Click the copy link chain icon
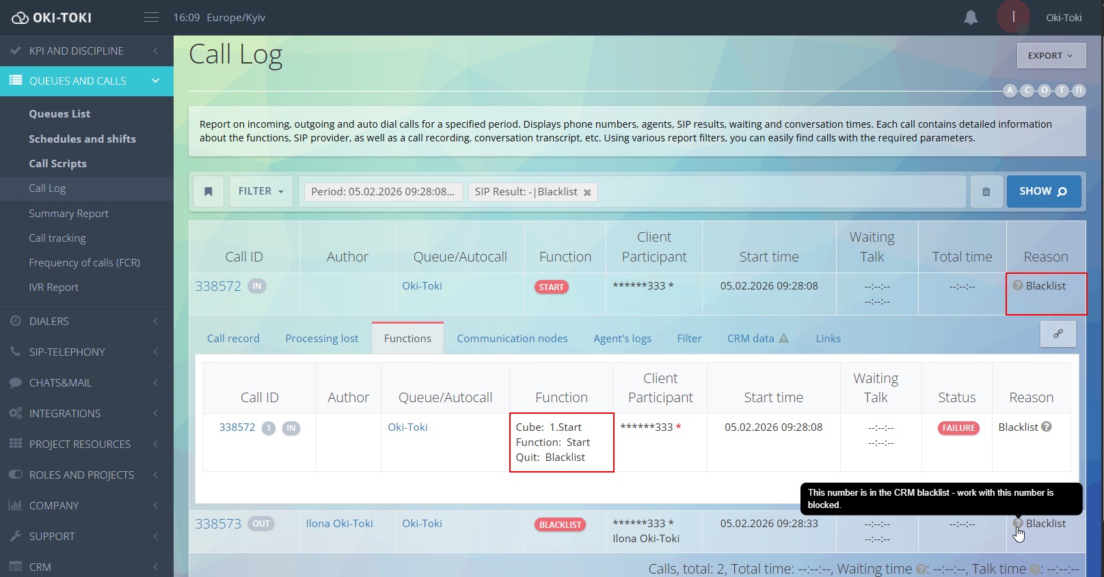The image size is (1104, 577). pos(1058,334)
